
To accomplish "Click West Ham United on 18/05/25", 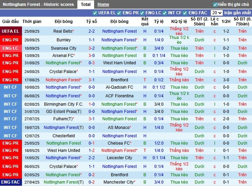I will (x=63, y=151).
